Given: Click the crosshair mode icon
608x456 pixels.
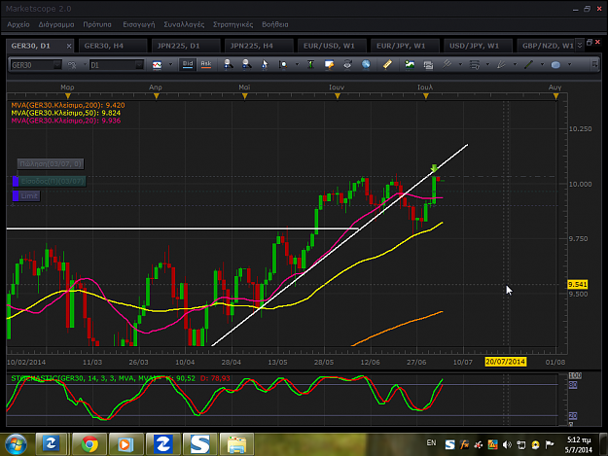Looking at the screenshot, I should pos(283,65).
